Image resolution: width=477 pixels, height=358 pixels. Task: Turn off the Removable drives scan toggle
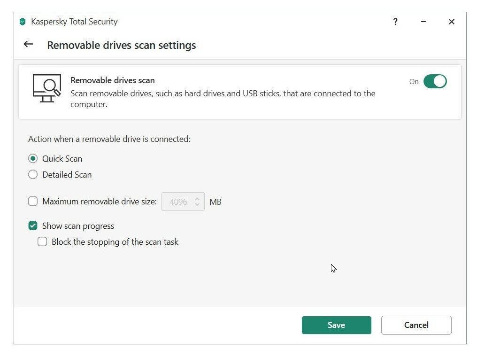point(435,81)
